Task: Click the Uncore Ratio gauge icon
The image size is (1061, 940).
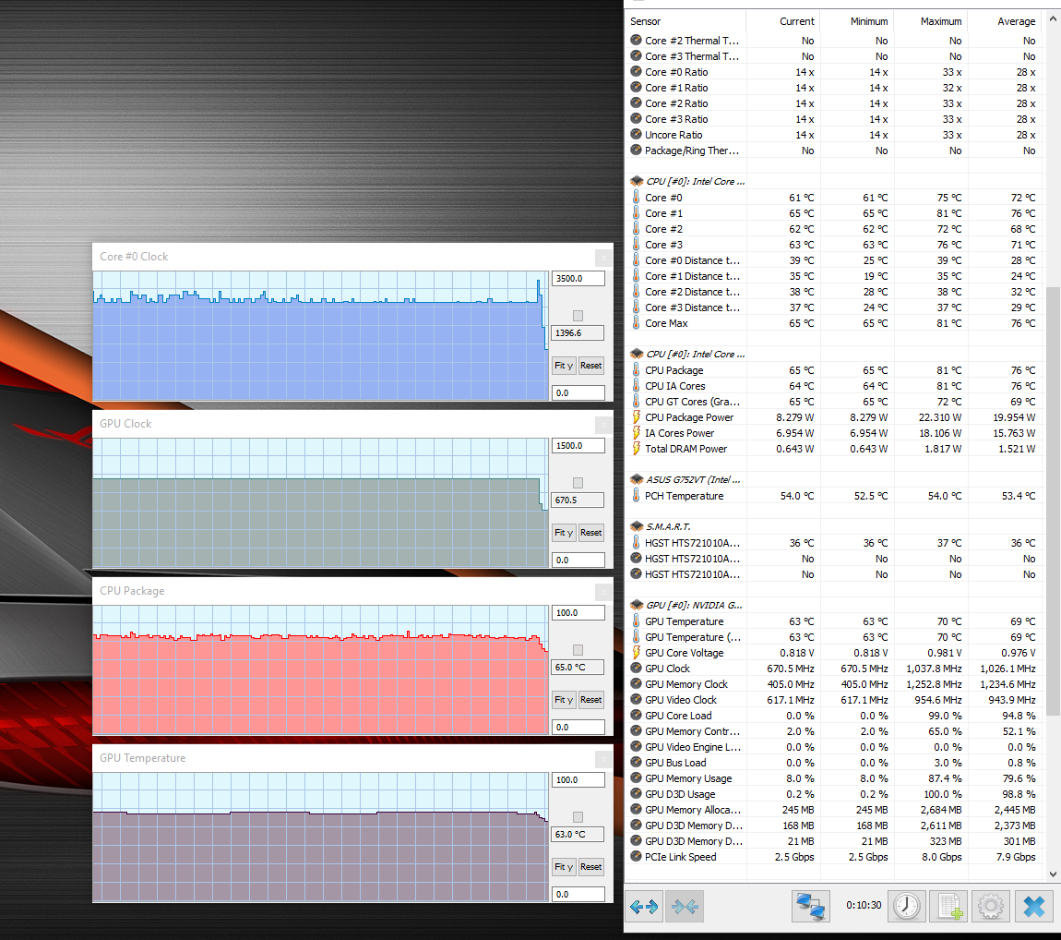Action: pos(636,134)
